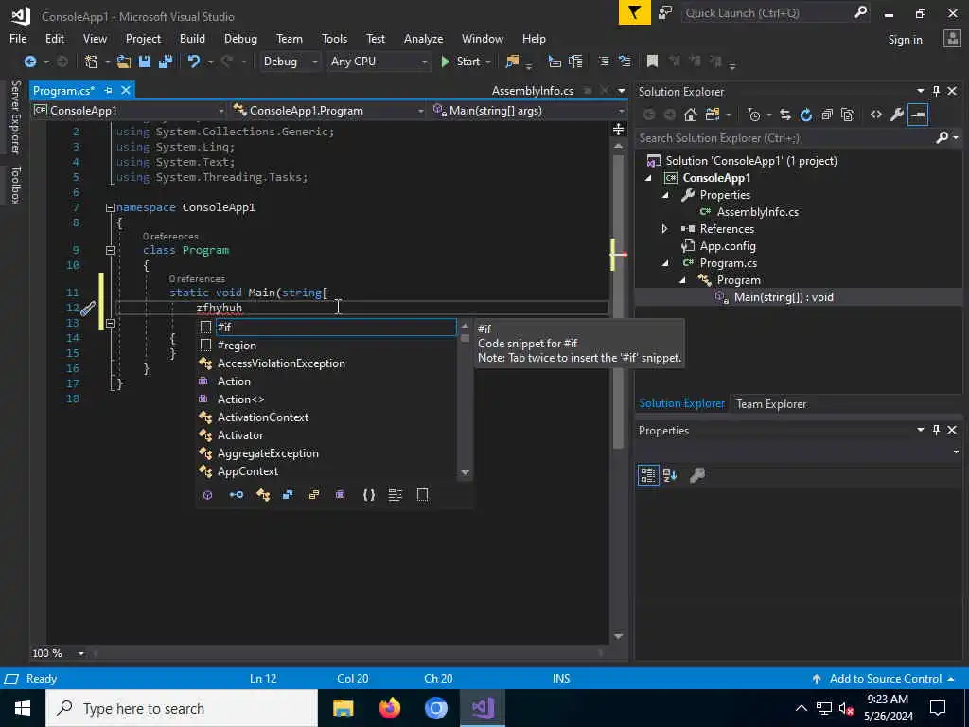The image size is (969, 727).
Task: Click the Find in Files toolbar icon
Action: point(512,62)
